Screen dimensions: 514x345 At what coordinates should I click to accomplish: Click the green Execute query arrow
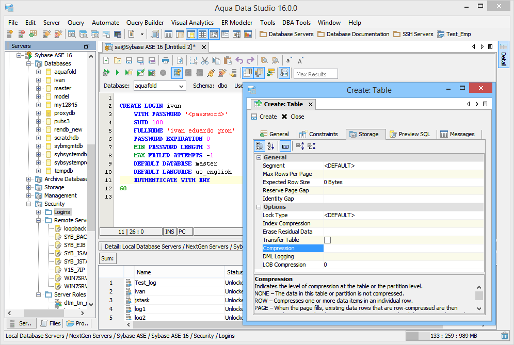pos(118,73)
